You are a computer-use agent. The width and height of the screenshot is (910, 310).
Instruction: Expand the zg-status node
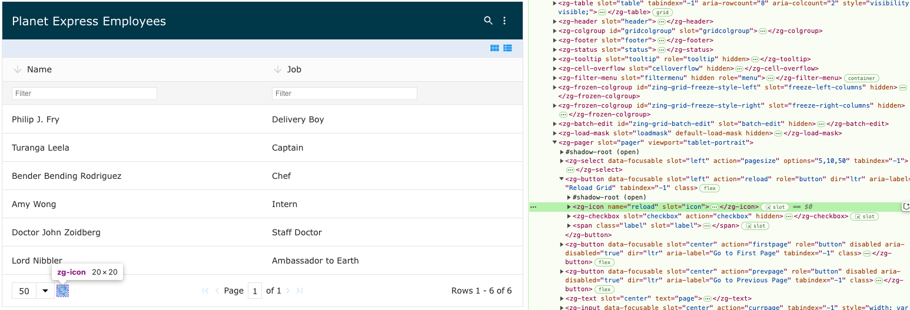(554, 49)
